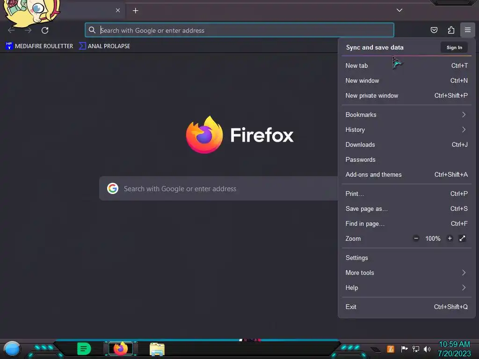Choose Exit to quit Firefox

[x=406, y=307]
